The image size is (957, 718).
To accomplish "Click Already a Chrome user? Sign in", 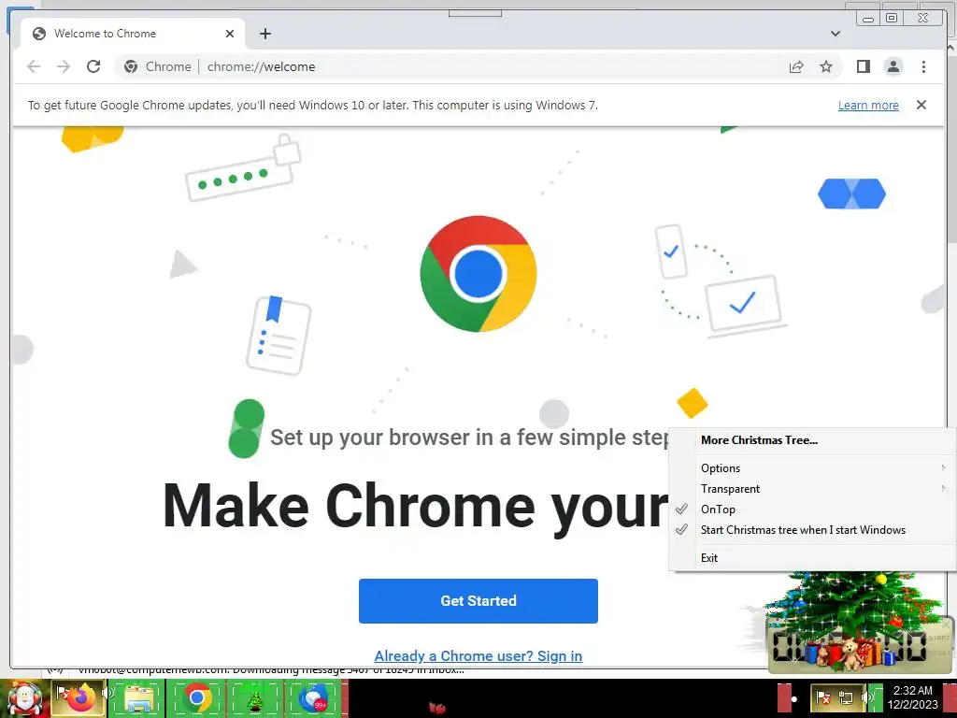I will tap(478, 655).
